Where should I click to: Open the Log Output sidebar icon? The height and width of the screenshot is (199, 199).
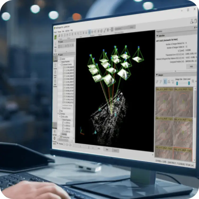click(55, 132)
